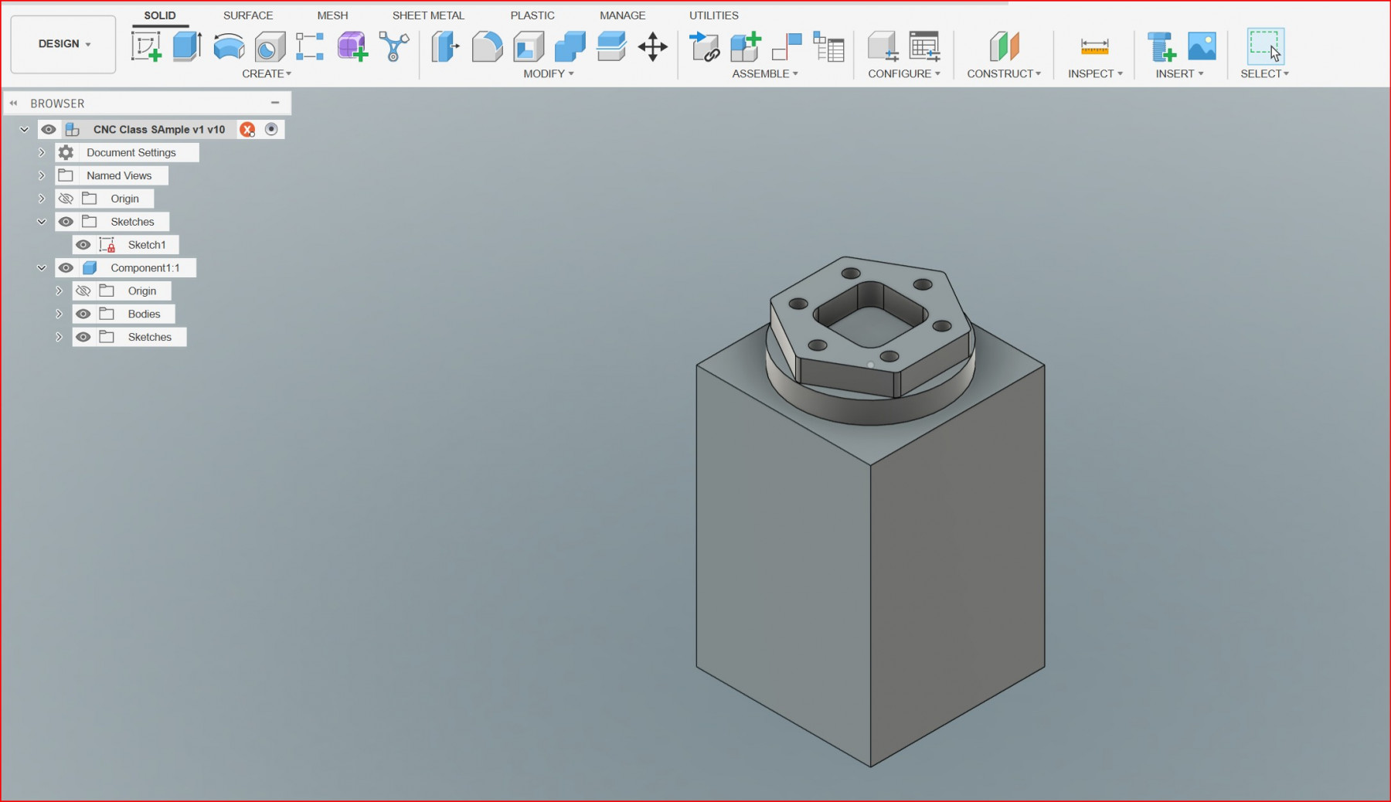Screen dimensions: 1391x802
Task: Show the top-level Origin folder
Action: pos(66,199)
